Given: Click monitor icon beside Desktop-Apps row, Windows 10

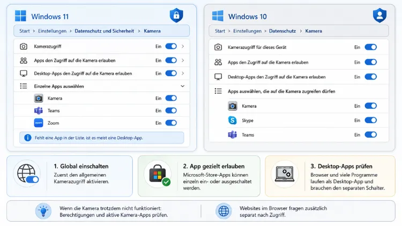Looking at the screenshot, I should coord(218,77).
